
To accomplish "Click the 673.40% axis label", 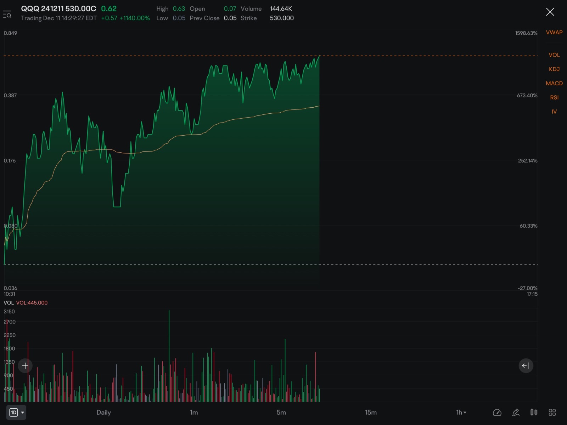I will tap(527, 95).
